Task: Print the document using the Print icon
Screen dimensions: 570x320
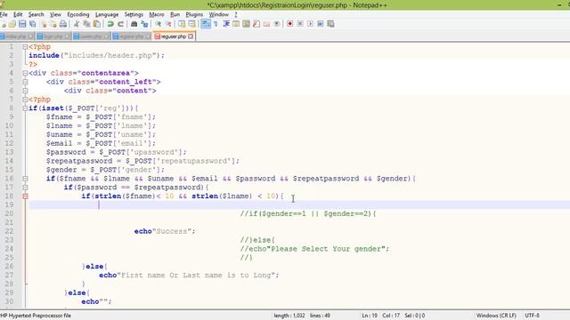Action: click(63, 24)
